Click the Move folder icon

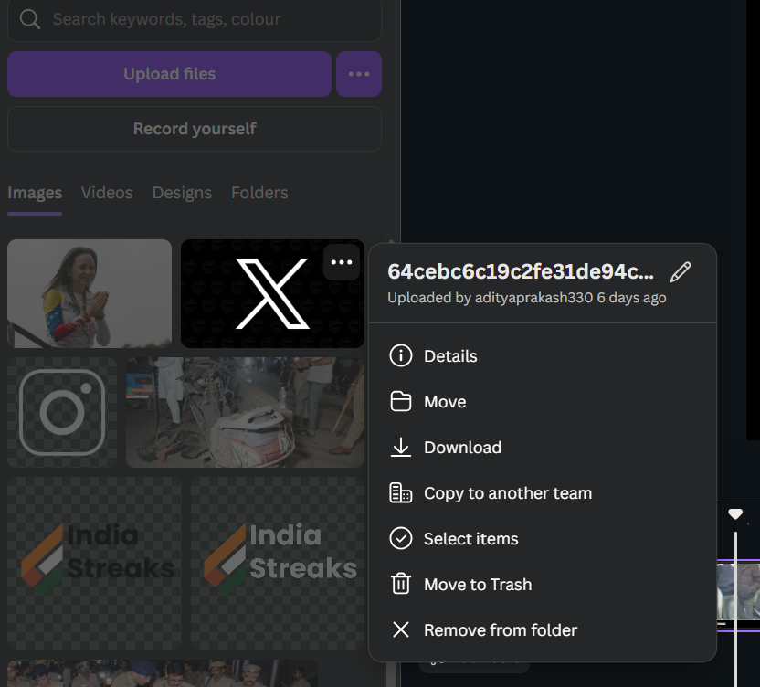click(400, 401)
